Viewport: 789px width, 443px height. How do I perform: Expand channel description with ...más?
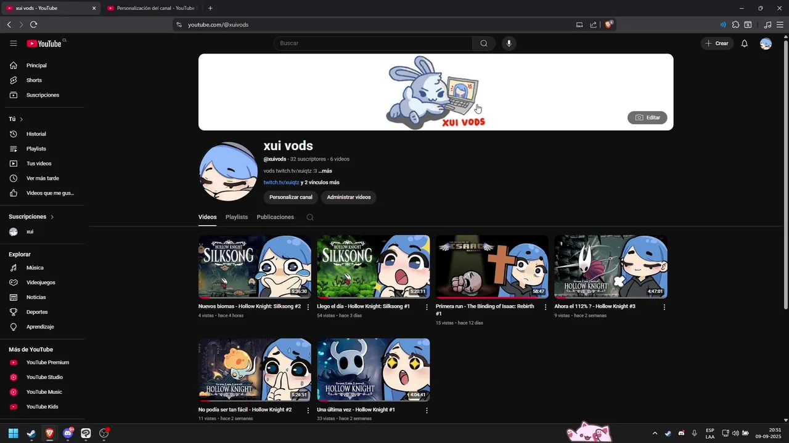pos(325,171)
